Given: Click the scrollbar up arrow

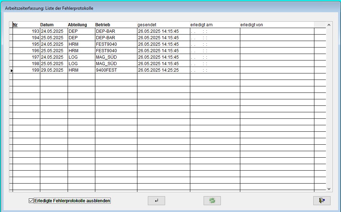Looking at the screenshot, I should (329, 25).
